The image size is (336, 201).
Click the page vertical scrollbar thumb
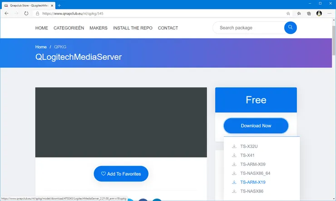(334, 40)
